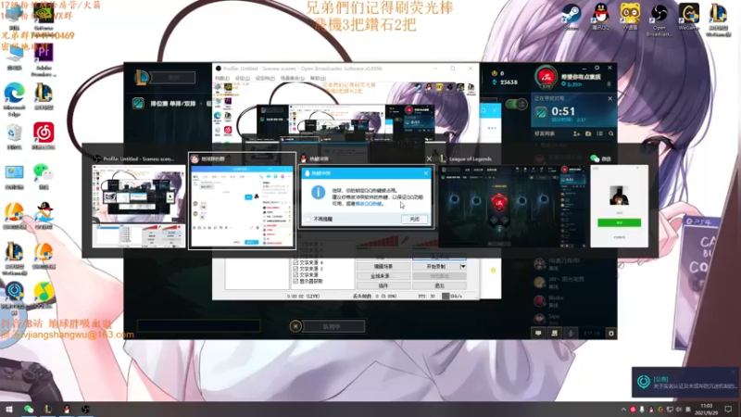Click the red profile avatar in League client

(546, 77)
